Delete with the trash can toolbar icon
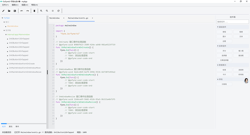 point(34,11)
